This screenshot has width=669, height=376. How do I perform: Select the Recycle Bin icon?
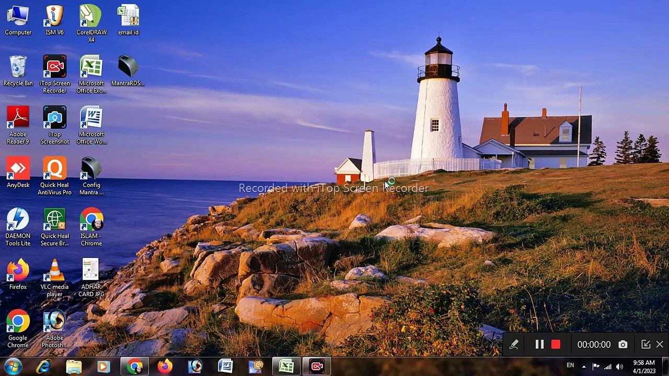(18, 72)
